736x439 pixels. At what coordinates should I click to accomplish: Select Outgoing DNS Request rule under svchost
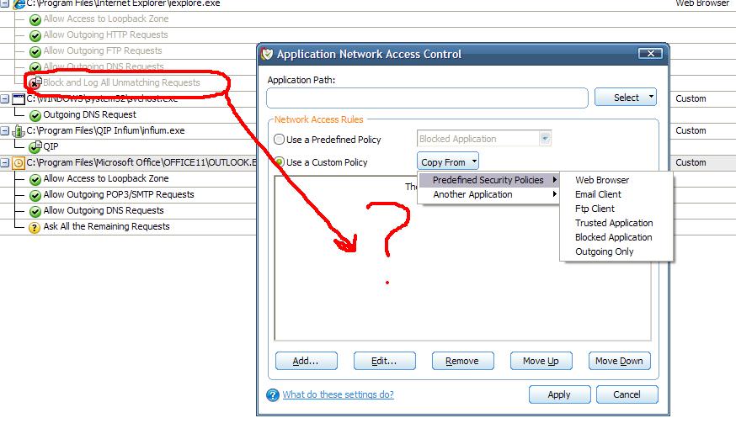click(89, 115)
